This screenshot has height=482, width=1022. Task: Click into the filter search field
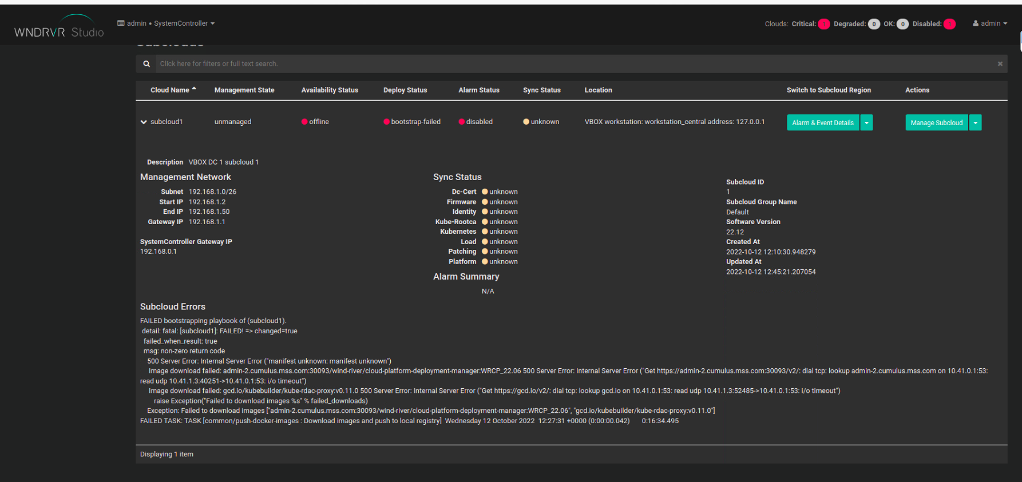click(572, 64)
